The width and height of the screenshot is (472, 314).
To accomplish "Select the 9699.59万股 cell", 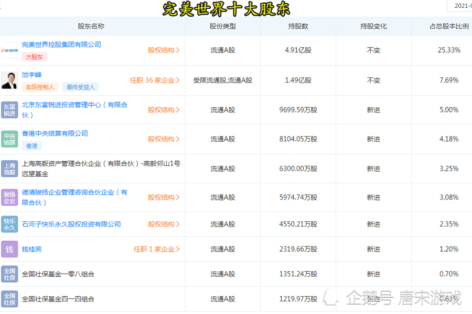I will 298,110.
